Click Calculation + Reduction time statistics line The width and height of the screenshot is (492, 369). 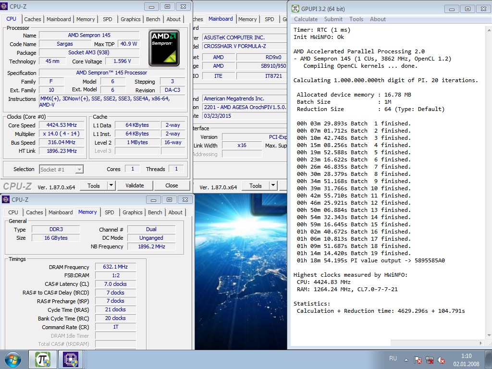point(381,311)
